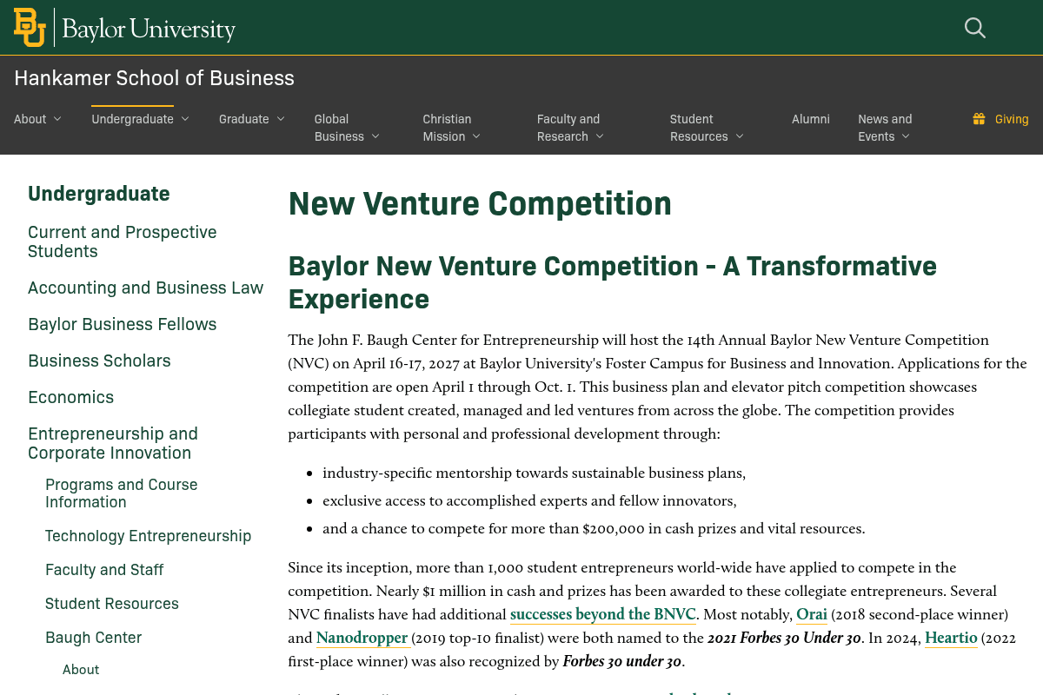The width and height of the screenshot is (1043, 695).
Task: Expand the Student Resources nav chevron
Action: (x=740, y=136)
